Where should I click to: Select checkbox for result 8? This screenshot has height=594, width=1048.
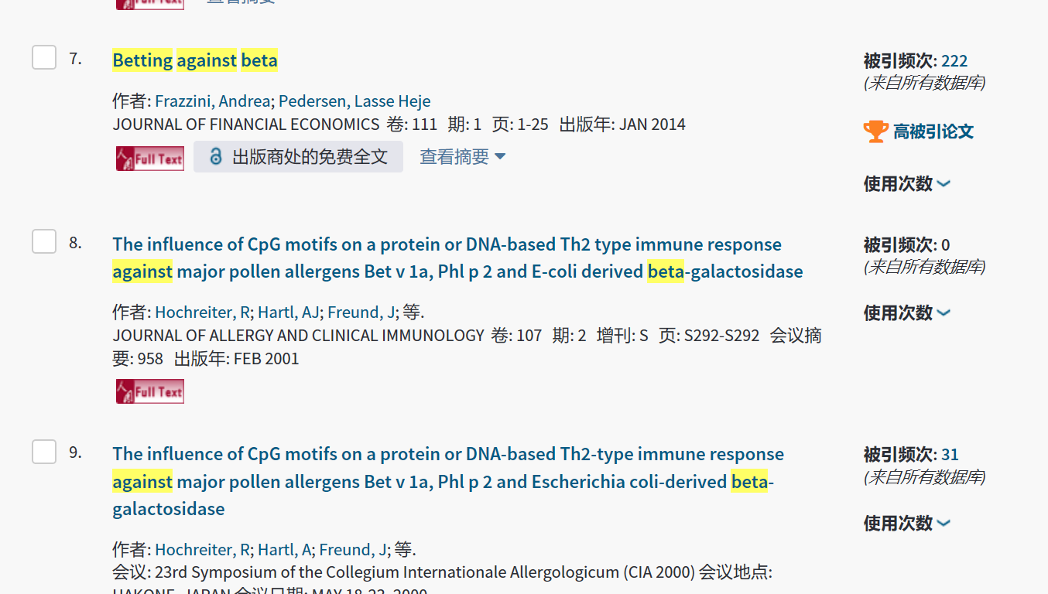click(44, 241)
